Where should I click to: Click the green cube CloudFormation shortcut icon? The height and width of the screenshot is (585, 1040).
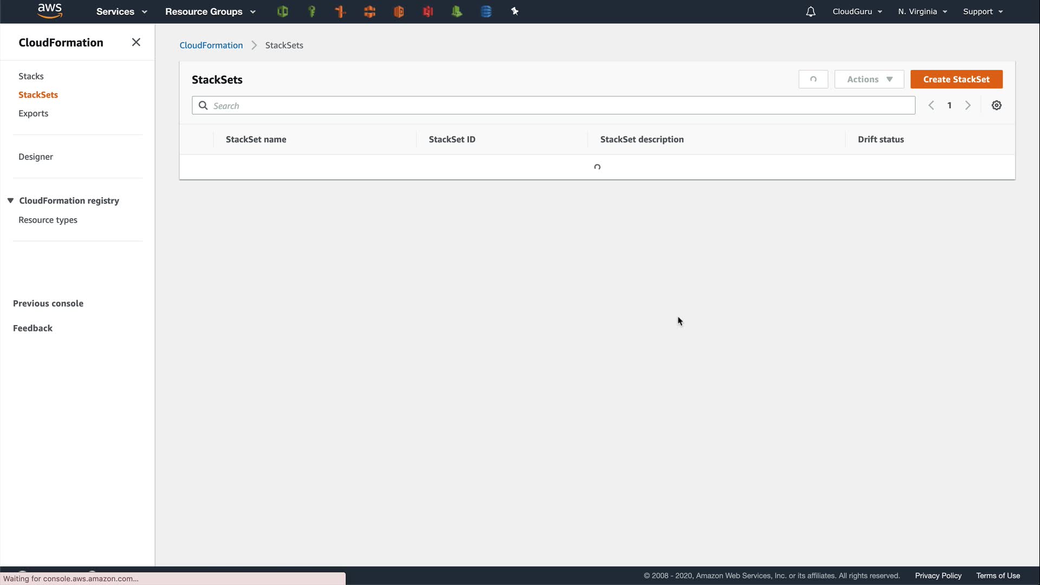click(x=282, y=11)
